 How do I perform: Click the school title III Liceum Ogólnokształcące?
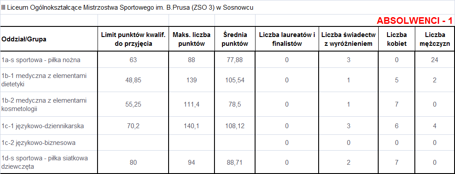click(128, 8)
